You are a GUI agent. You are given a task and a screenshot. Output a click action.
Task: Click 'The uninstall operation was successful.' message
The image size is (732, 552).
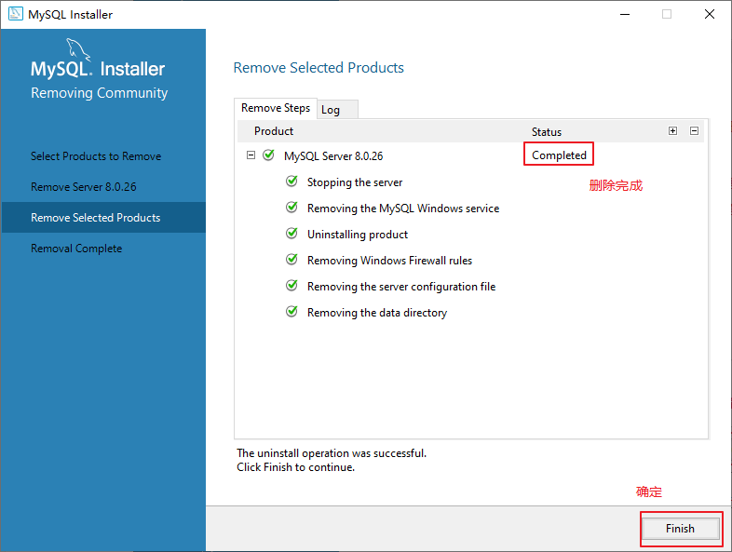332,453
